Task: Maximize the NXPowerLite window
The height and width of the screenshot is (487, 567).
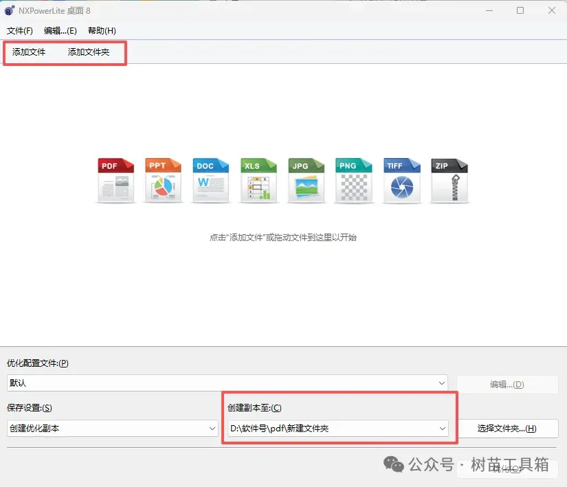Action: point(520,10)
